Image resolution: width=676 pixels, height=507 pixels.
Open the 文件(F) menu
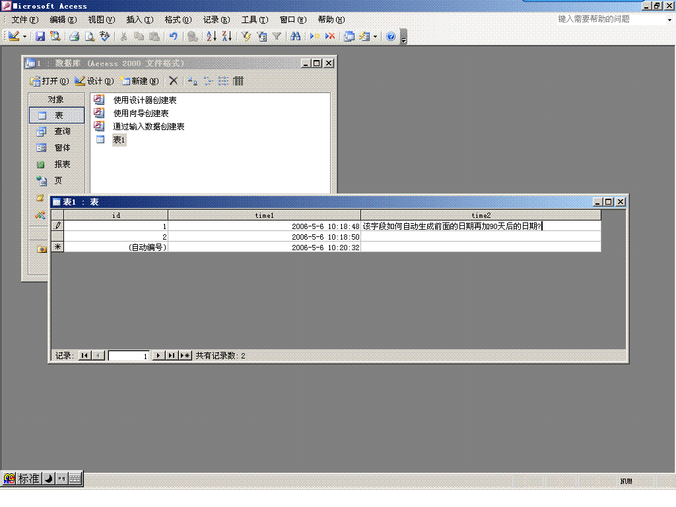(x=24, y=20)
